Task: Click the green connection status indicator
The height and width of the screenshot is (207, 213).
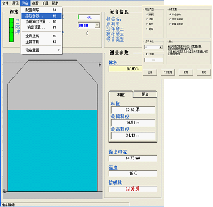Action: click(x=11, y=30)
